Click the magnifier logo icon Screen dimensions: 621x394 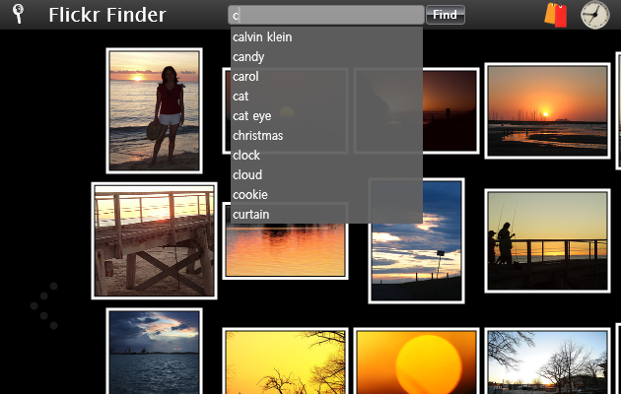(x=18, y=14)
